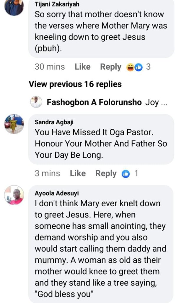181x303 pixels.
Task: Click reaction count 3 on Tijani's comment
Action: (148, 67)
